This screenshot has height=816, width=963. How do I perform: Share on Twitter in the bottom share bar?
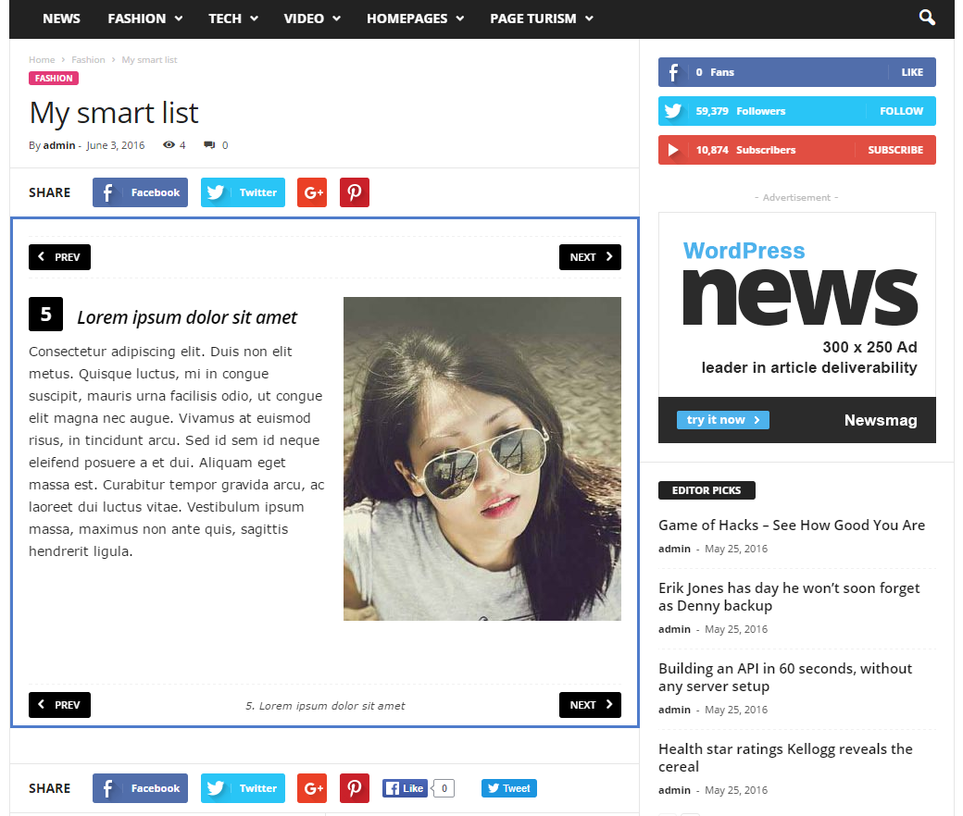(243, 788)
